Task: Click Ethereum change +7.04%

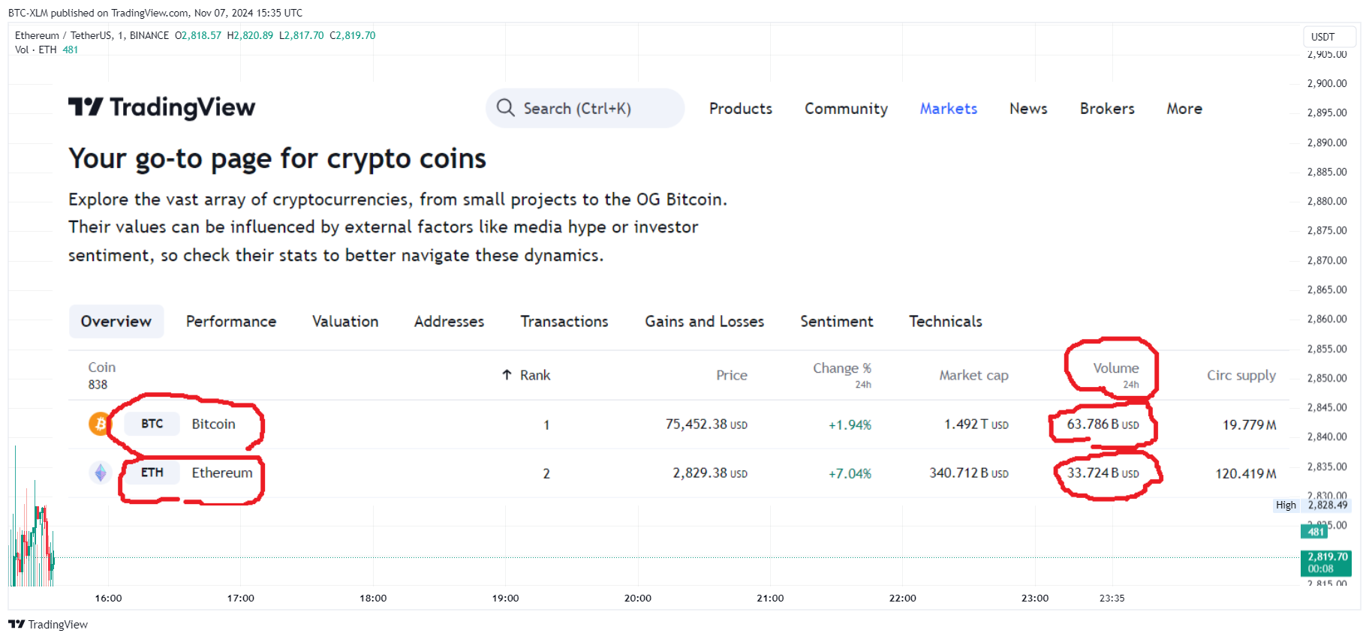Action: (850, 474)
